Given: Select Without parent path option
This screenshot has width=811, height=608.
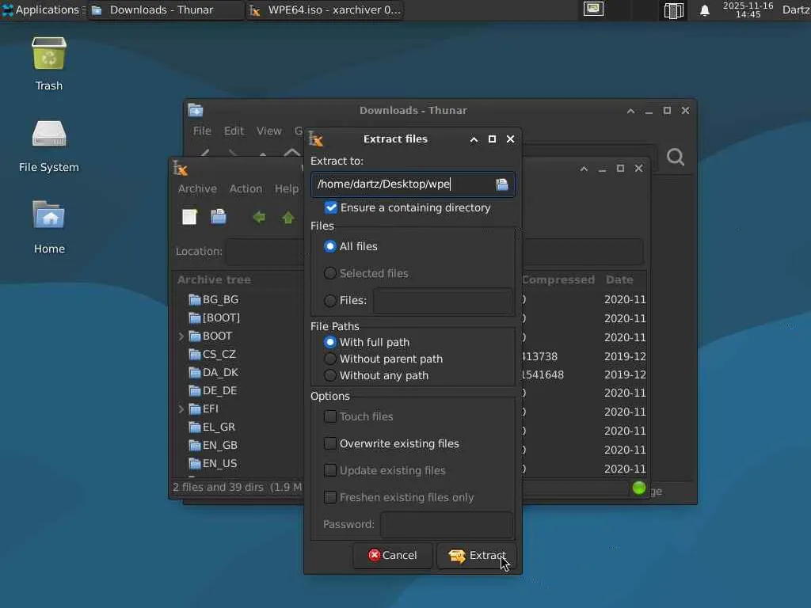Looking at the screenshot, I should 330,359.
